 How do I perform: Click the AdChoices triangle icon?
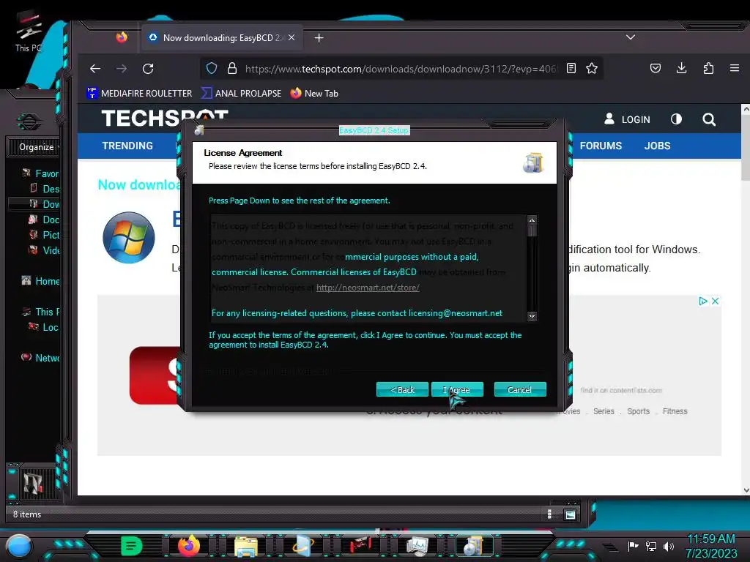(702, 301)
